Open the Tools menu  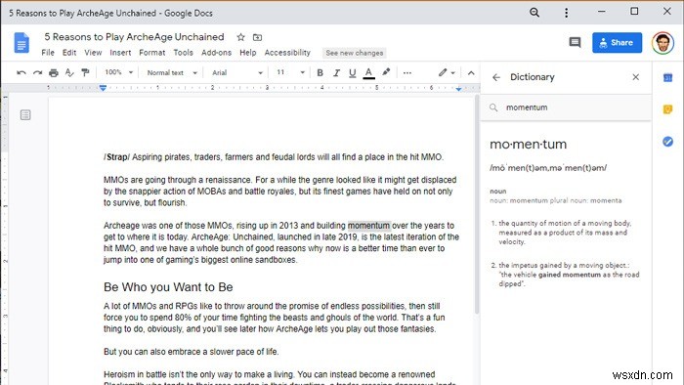[183, 53]
